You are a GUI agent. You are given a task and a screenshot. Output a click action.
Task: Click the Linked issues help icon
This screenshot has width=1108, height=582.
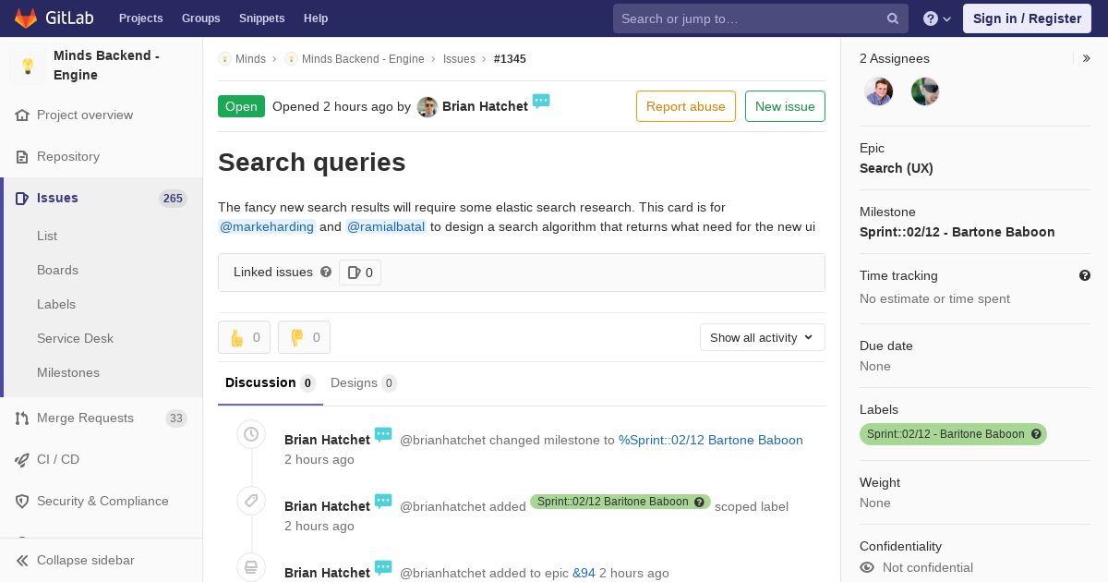coord(326,272)
